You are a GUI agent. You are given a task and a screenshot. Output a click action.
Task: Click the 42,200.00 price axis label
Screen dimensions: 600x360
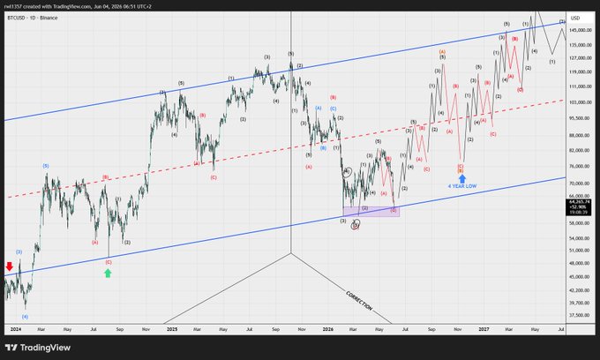coord(580,290)
